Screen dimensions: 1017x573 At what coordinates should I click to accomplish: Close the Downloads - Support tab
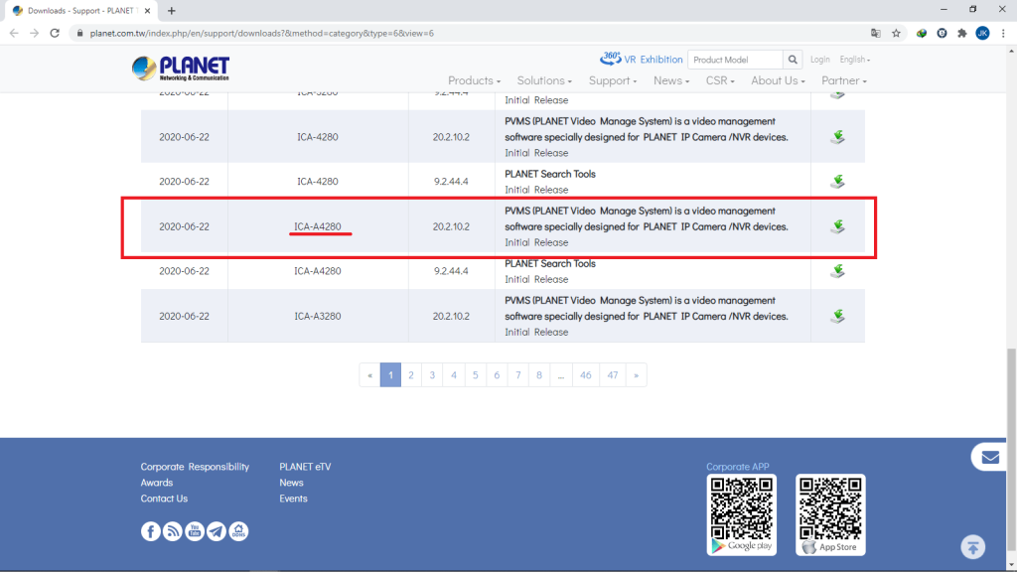147,10
